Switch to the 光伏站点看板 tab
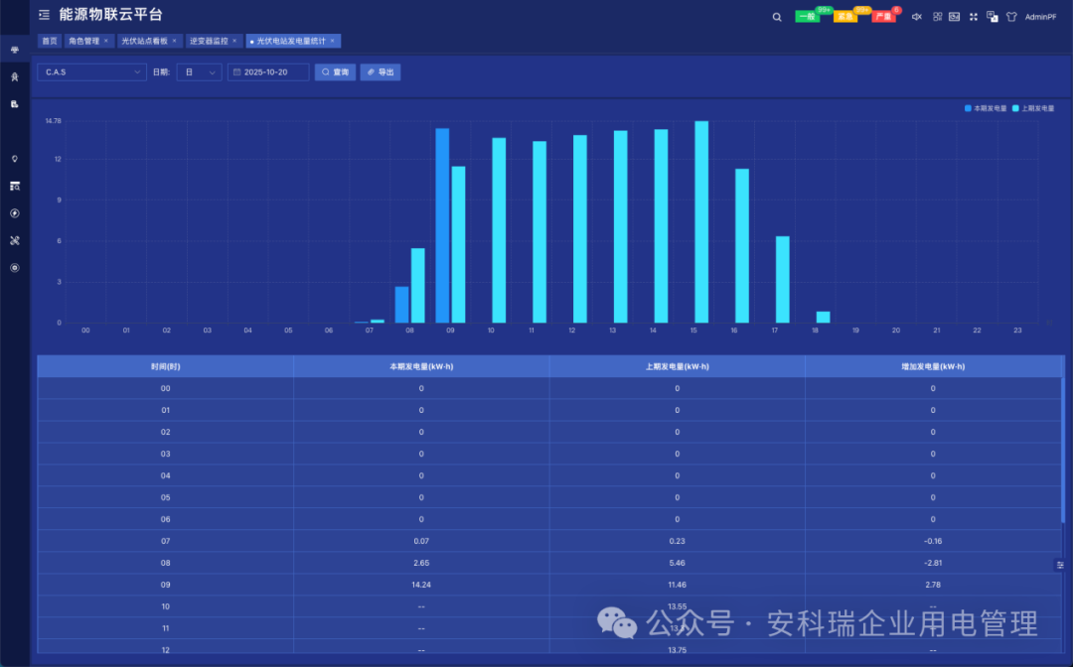The height and width of the screenshot is (667, 1073). (x=144, y=42)
